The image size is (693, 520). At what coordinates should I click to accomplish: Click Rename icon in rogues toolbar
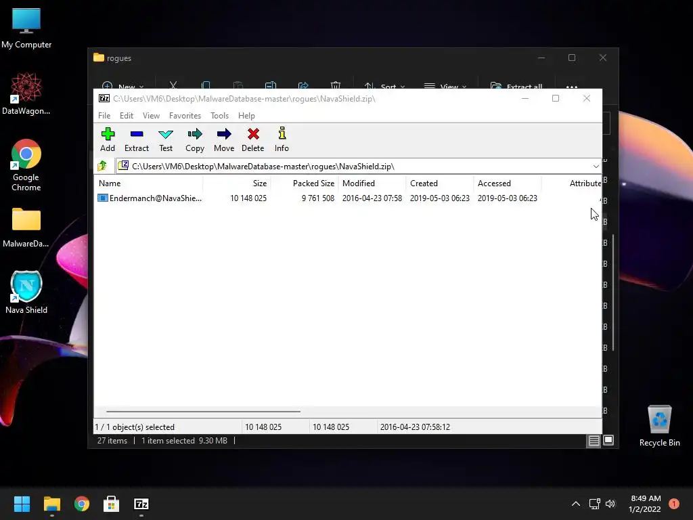pos(271,85)
